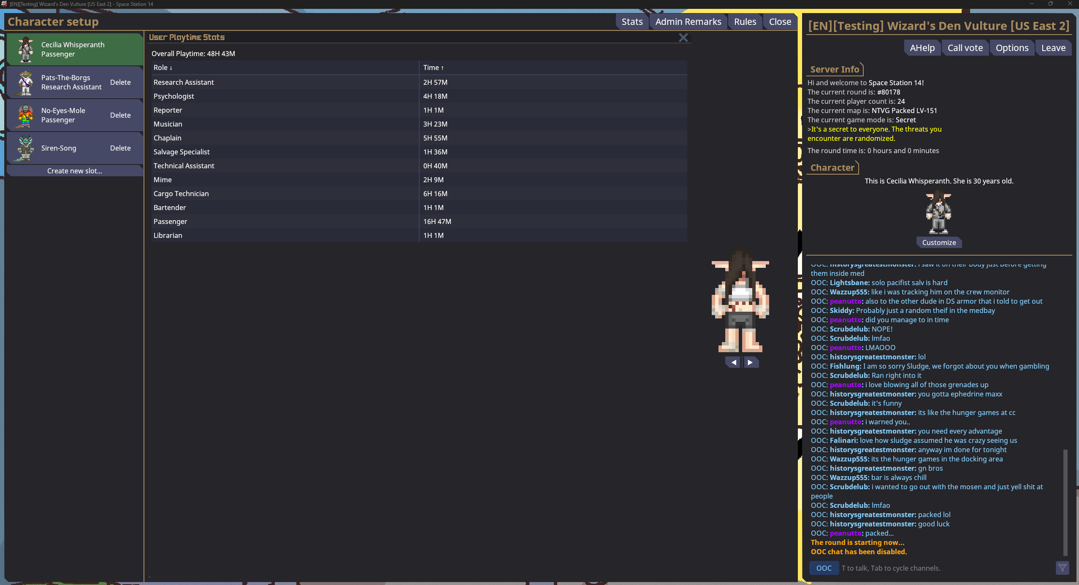The width and height of the screenshot is (1079, 585).
Task: Select the Musician role row
Action: (419, 124)
